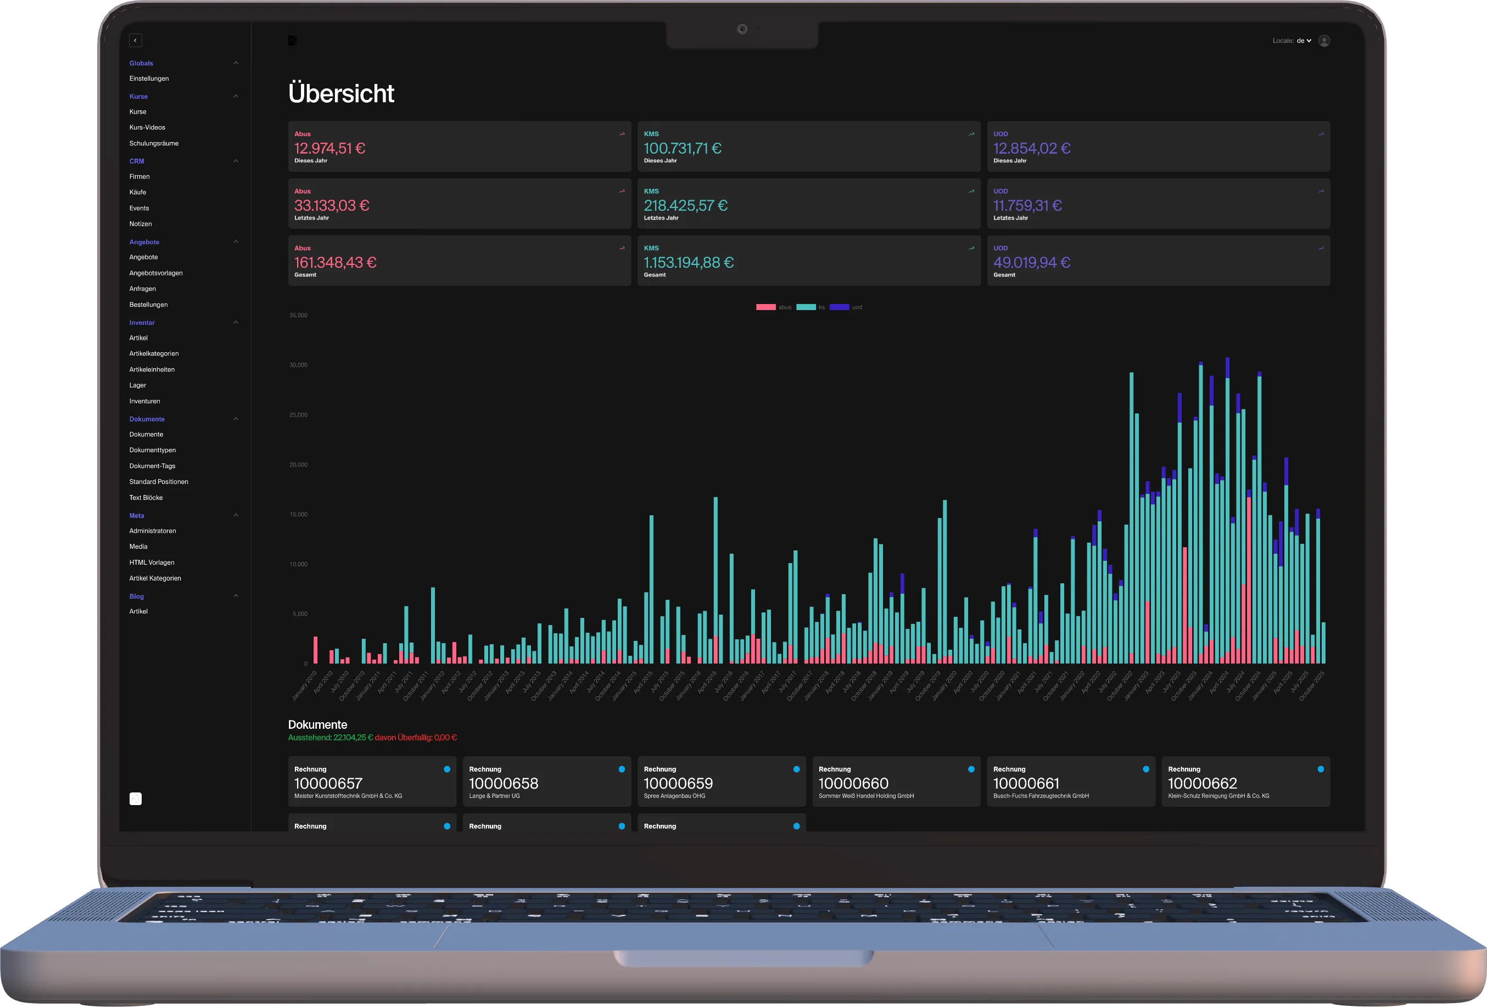Image resolution: width=1487 pixels, height=1007 pixels.
Task: Click status dot on Rechnung 10000657
Action: [446, 769]
